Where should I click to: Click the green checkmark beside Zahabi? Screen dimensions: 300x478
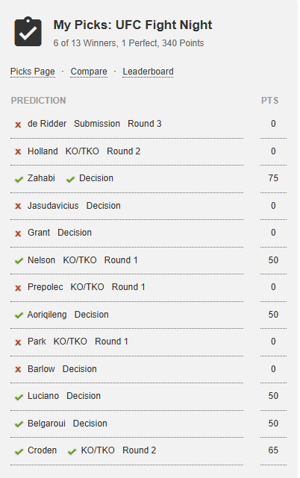coord(19,179)
